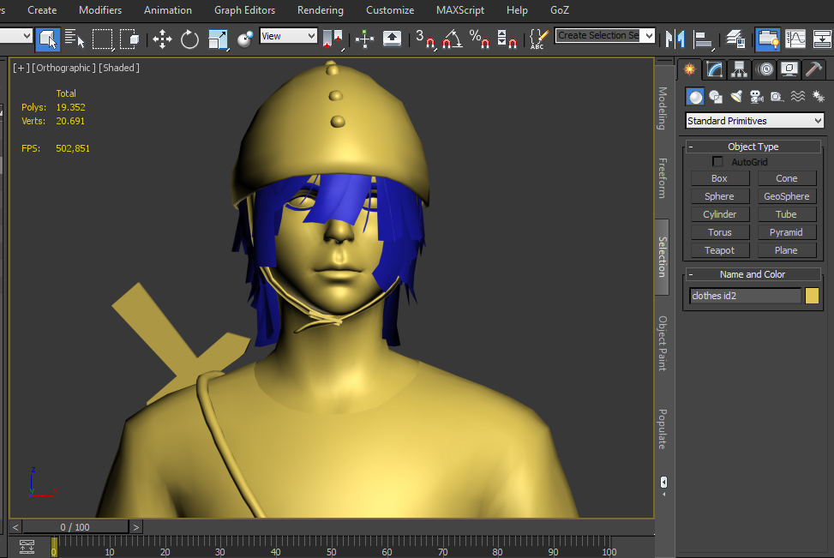The height and width of the screenshot is (558, 834).
Task: Switch to Hierarchy command panel tab
Action: [x=740, y=69]
